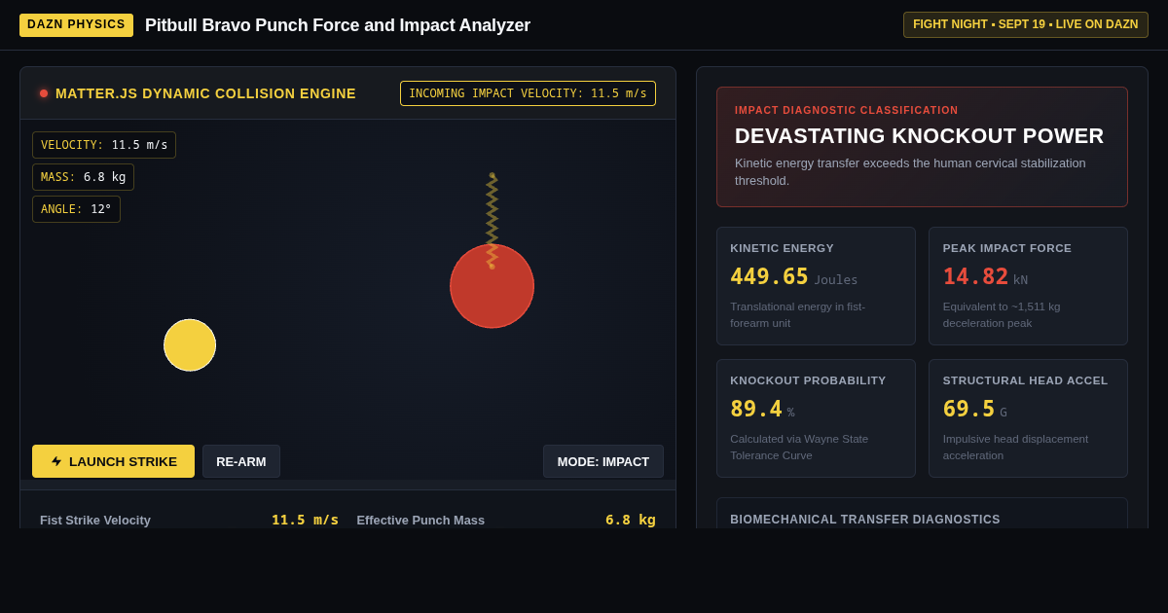Click the Pitbull Bravo Punch Force page title
This screenshot has width=1168, height=613.
(x=338, y=25)
